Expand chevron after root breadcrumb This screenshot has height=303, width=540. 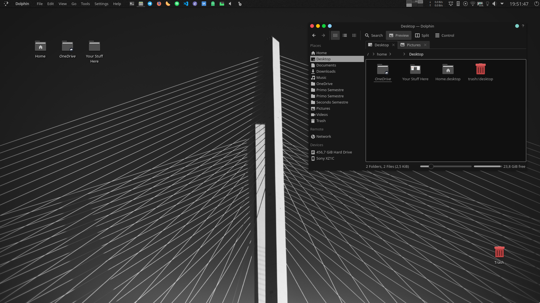coord(373,54)
